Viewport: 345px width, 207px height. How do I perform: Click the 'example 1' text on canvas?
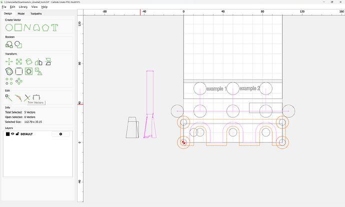tap(216, 88)
